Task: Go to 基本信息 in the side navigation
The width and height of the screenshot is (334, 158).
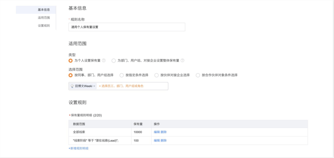Action: 44,10
